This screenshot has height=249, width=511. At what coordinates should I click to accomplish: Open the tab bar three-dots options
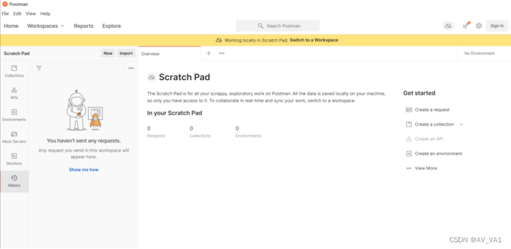tap(222, 53)
